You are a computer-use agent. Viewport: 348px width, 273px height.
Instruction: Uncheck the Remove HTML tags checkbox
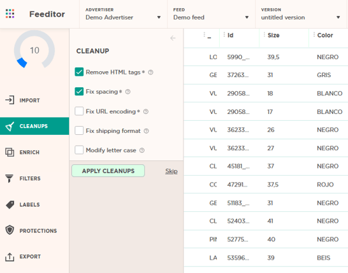79,72
